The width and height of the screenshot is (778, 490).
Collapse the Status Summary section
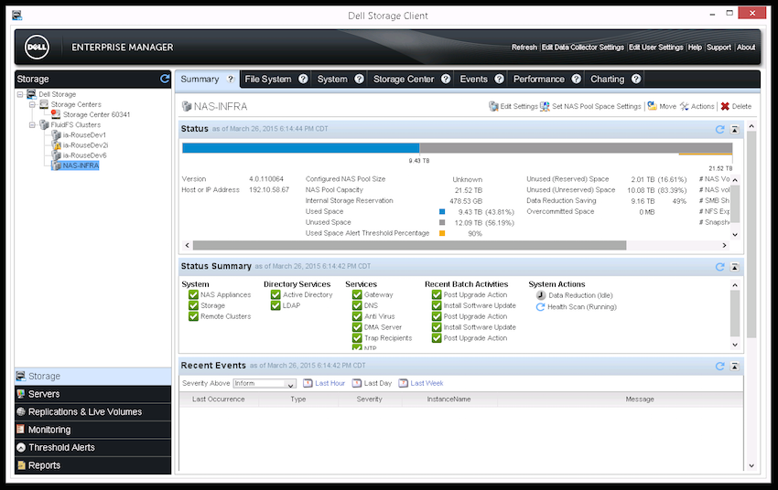pos(735,267)
